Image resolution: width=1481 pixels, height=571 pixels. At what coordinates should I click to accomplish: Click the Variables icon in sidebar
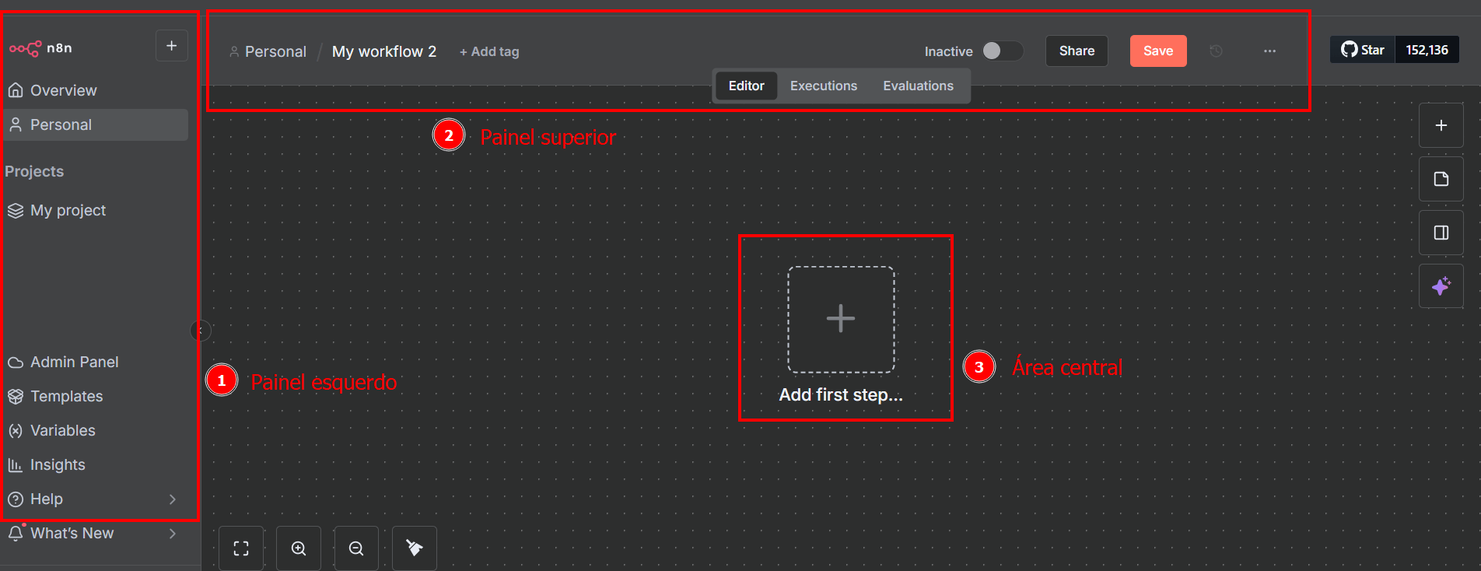tap(16, 430)
